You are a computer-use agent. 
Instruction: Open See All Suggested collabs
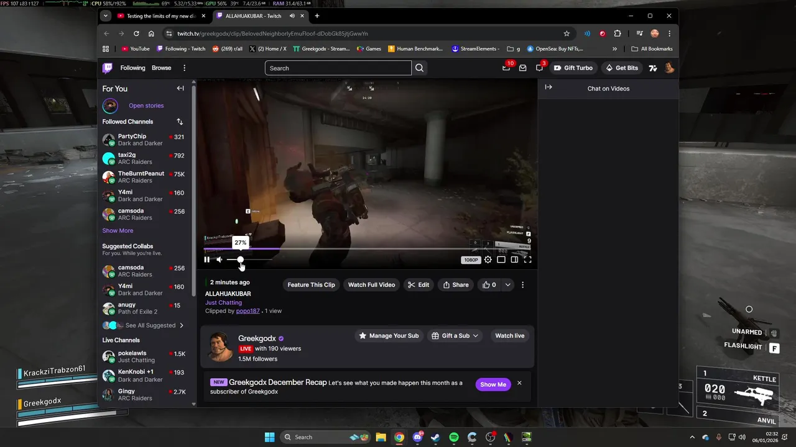tap(152, 325)
